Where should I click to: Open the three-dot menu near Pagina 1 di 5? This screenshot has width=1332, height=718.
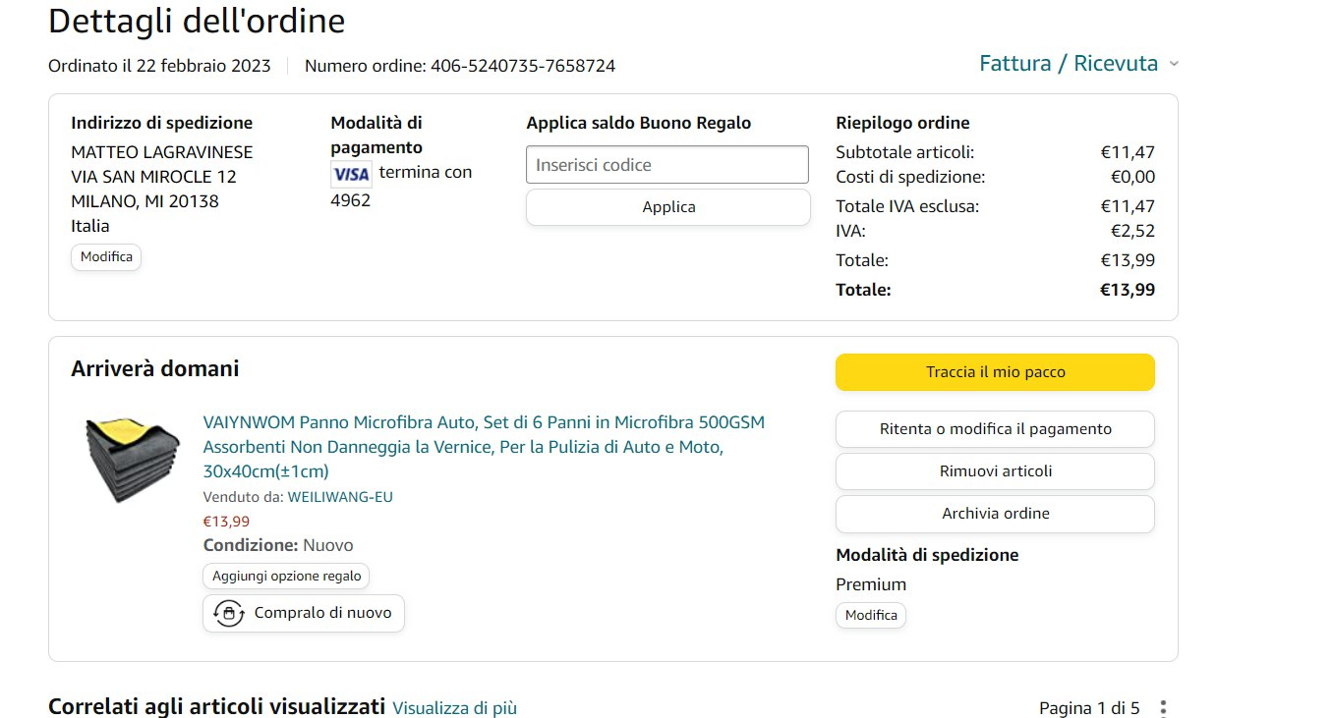pyautogui.click(x=1164, y=708)
